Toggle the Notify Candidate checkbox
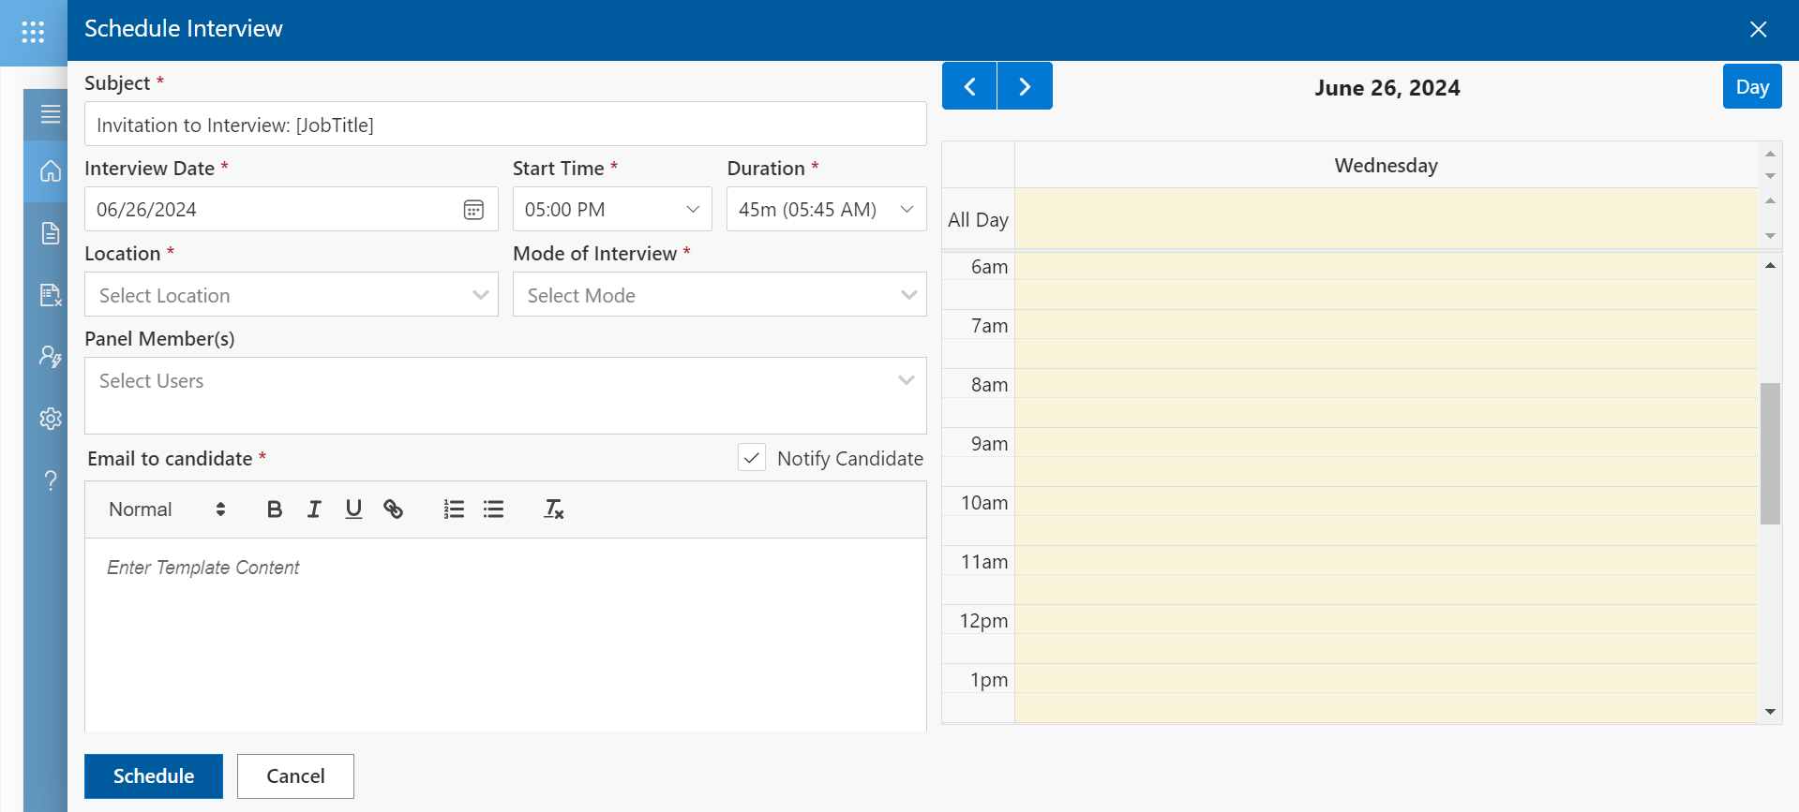This screenshot has width=1799, height=812. click(752, 458)
